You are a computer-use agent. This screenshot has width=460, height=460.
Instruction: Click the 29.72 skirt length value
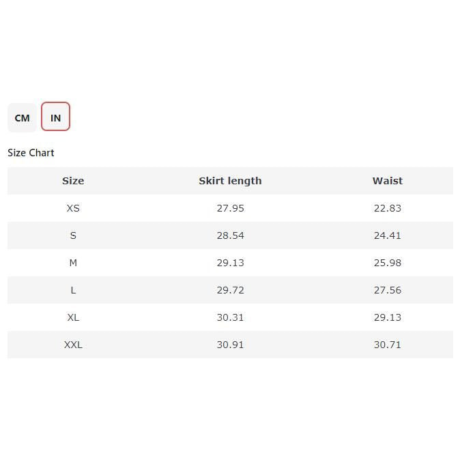(x=230, y=290)
